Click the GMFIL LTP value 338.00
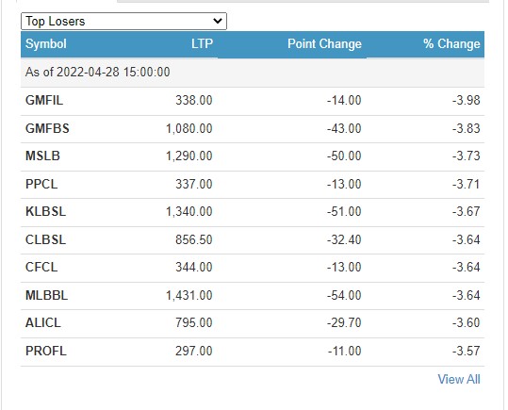The height and width of the screenshot is (410, 508). 194,100
